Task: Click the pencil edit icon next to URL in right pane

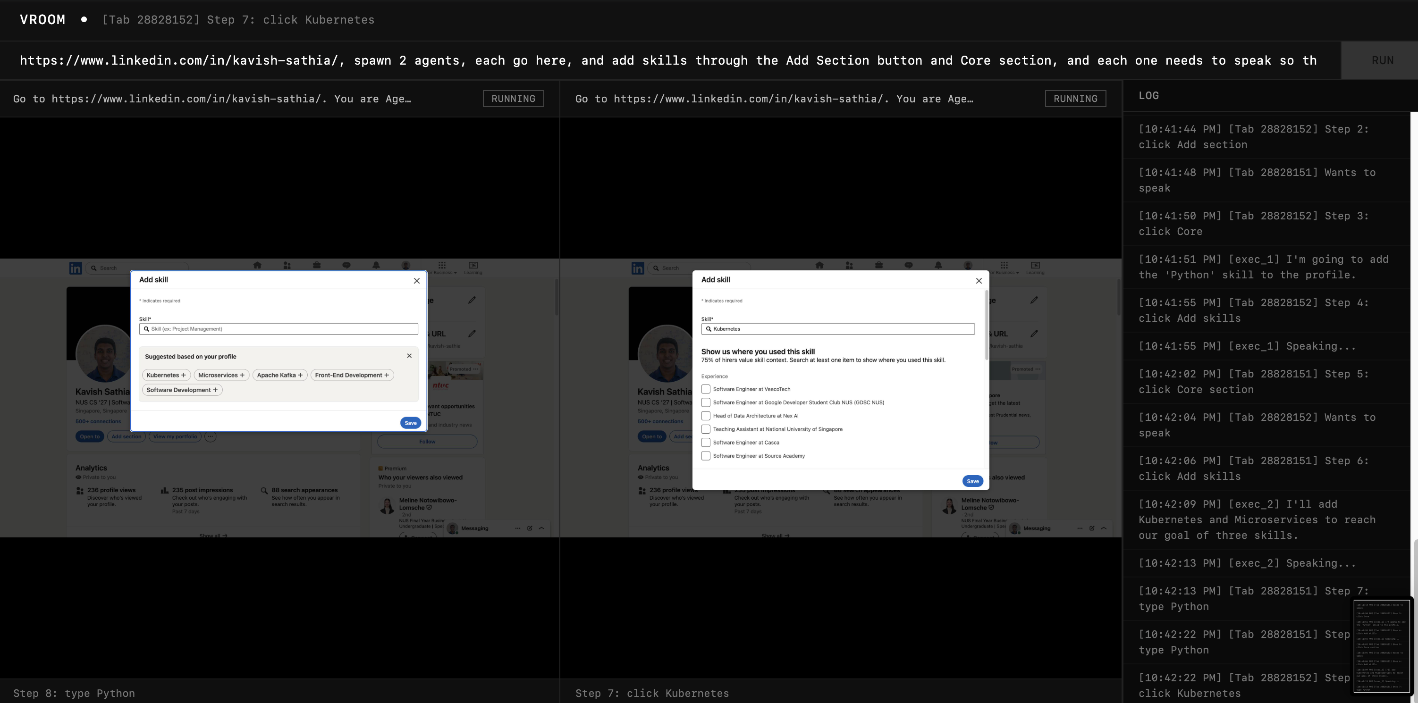Action: pyautogui.click(x=1034, y=334)
